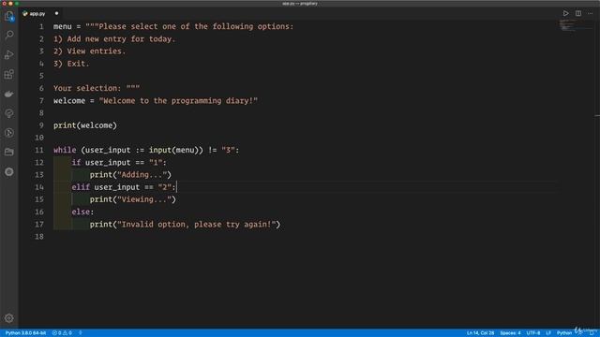Open the Docker whale view
Image resolution: width=600 pixels, height=337 pixels.
8,94
